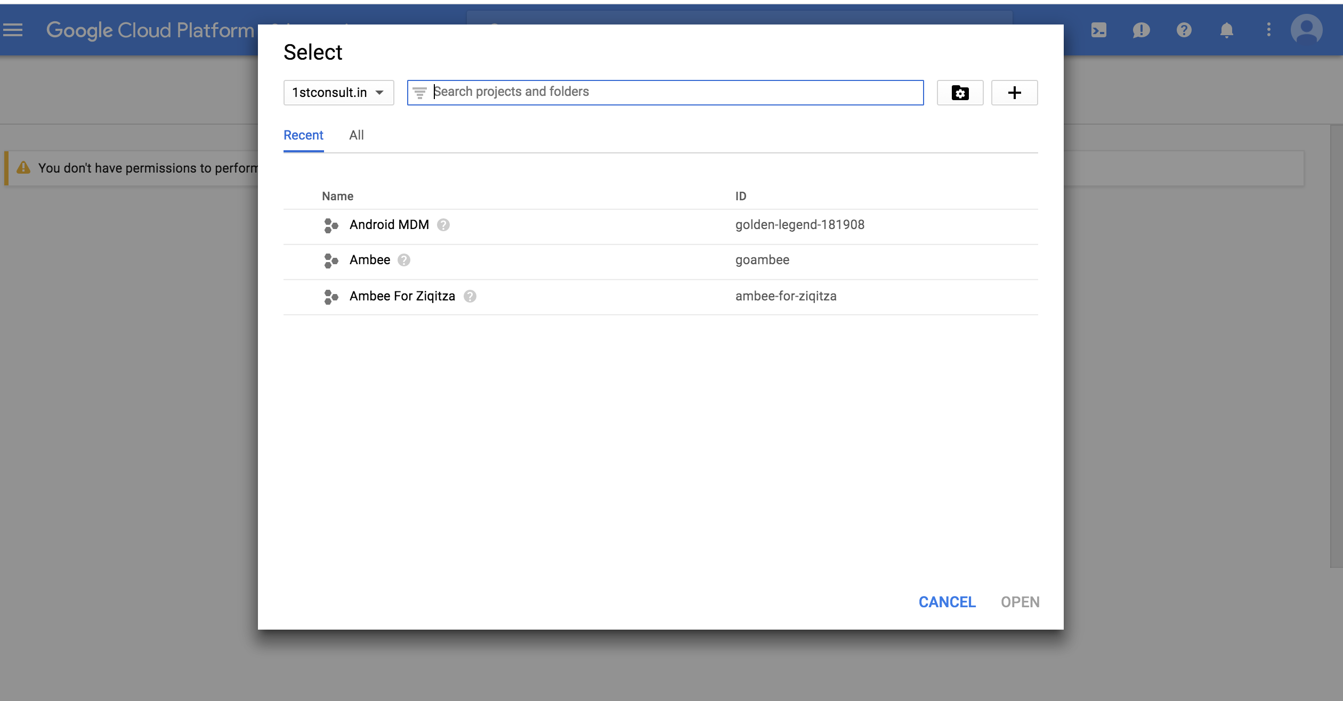Open the notifications bell
This screenshot has height=701, width=1343.
[x=1226, y=30]
